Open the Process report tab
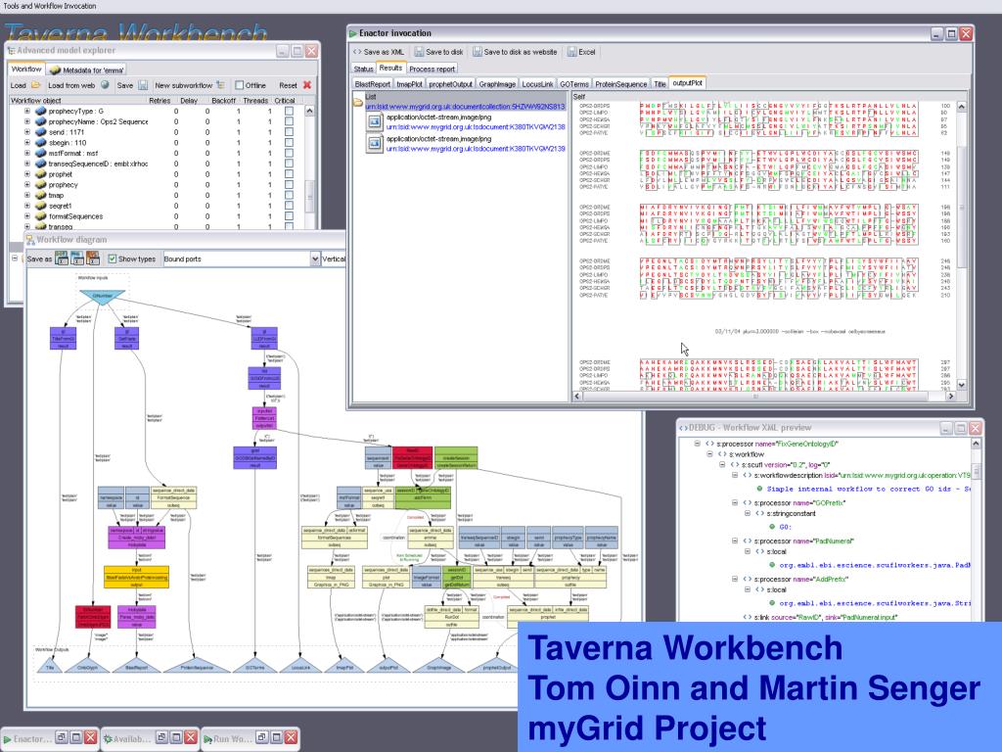Image resolution: width=1002 pixels, height=752 pixels. point(432,70)
